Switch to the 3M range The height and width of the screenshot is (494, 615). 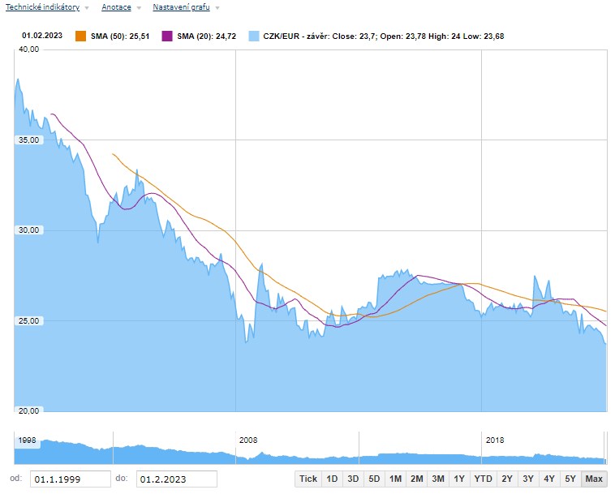coord(437,479)
